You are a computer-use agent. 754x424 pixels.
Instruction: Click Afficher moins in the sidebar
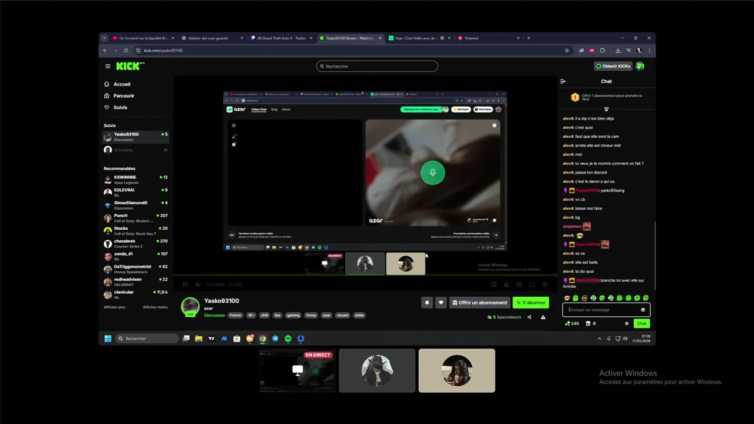click(155, 307)
